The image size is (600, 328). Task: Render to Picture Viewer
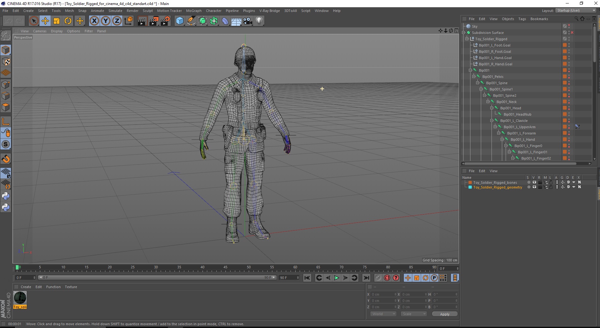click(154, 21)
